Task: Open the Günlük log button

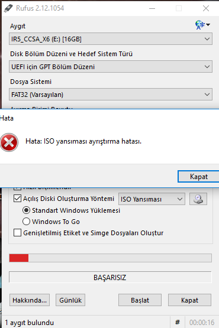Action: (x=70, y=300)
